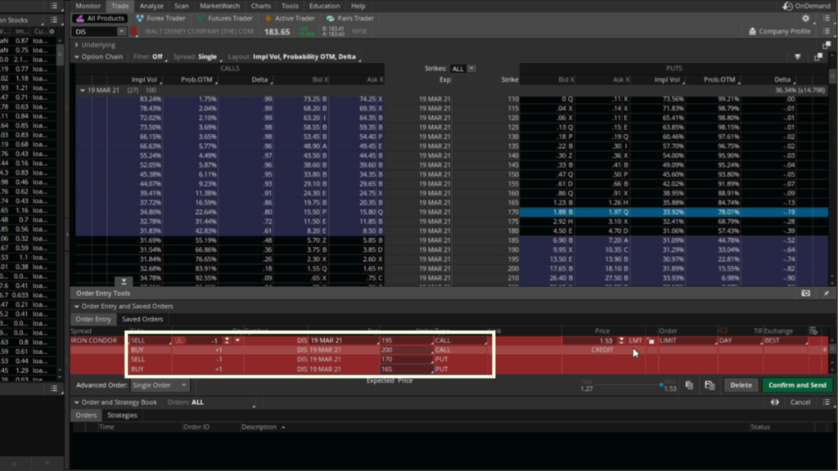Collapse the Option Chain section
This screenshot has width=838, height=471.
coord(76,56)
